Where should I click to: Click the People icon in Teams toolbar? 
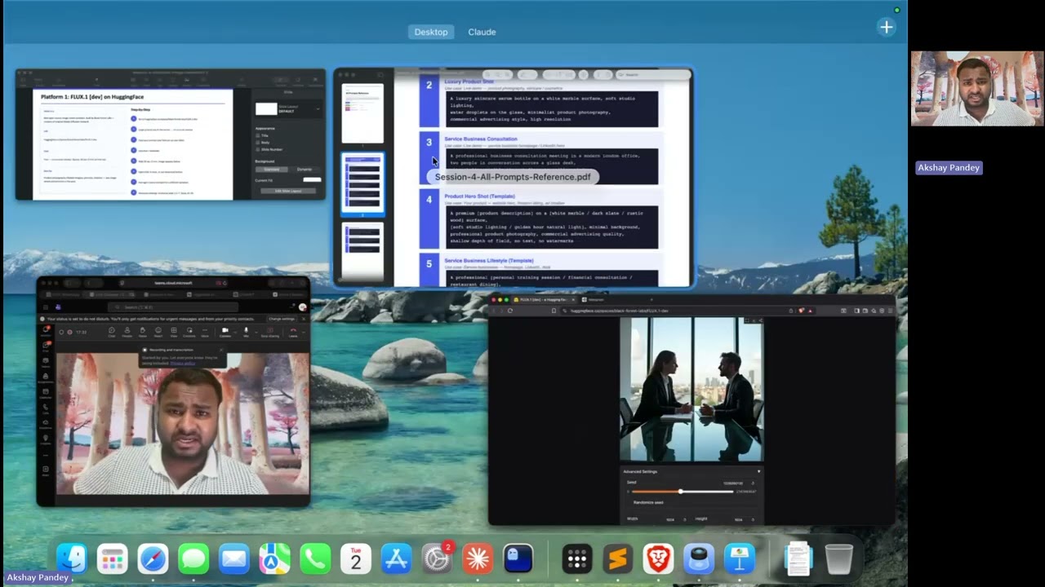tap(127, 333)
